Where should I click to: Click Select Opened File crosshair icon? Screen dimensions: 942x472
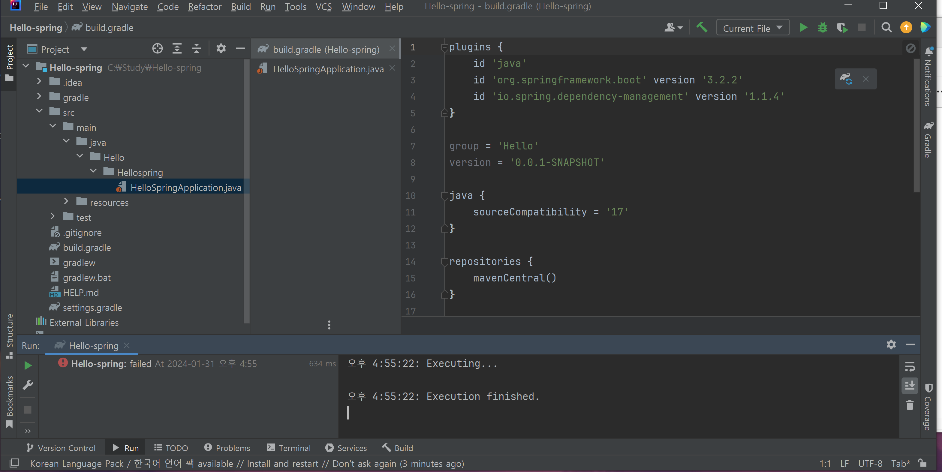(x=157, y=49)
